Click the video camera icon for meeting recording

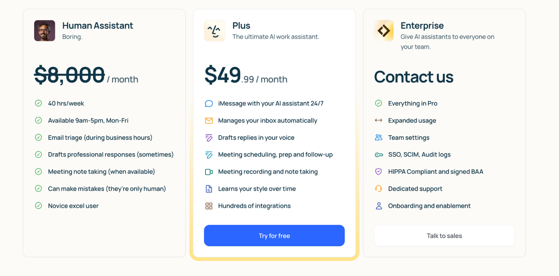tap(209, 172)
